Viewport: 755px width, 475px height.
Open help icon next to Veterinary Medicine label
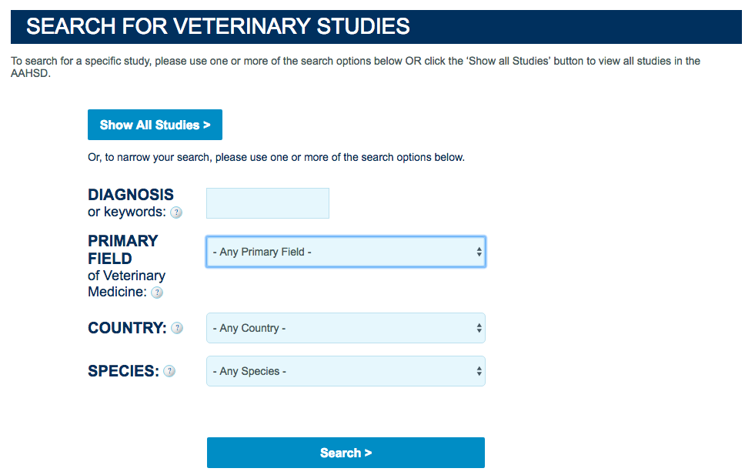(x=157, y=293)
